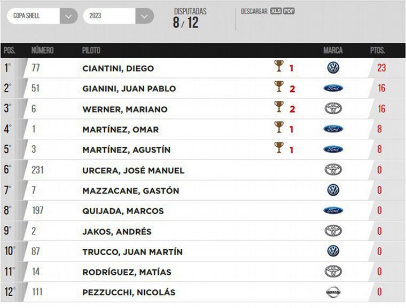Sort table by the Piloto column header

91,51
